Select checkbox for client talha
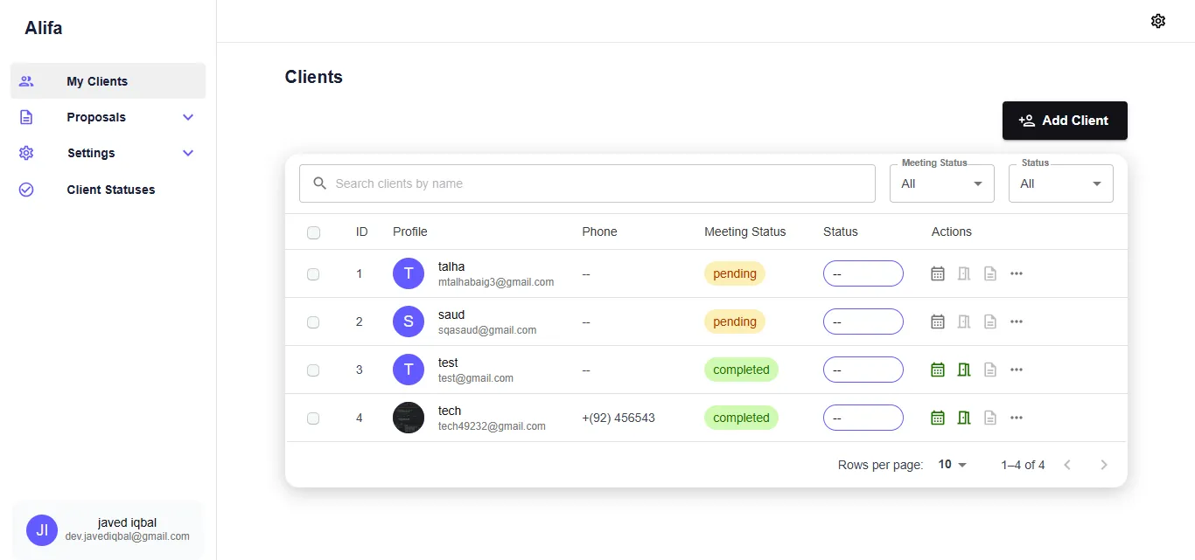The height and width of the screenshot is (560, 1195). tap(313, 274)
